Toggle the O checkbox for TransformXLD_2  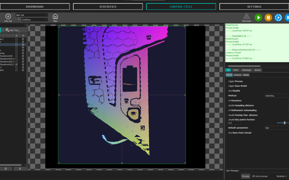coord(23,65)
